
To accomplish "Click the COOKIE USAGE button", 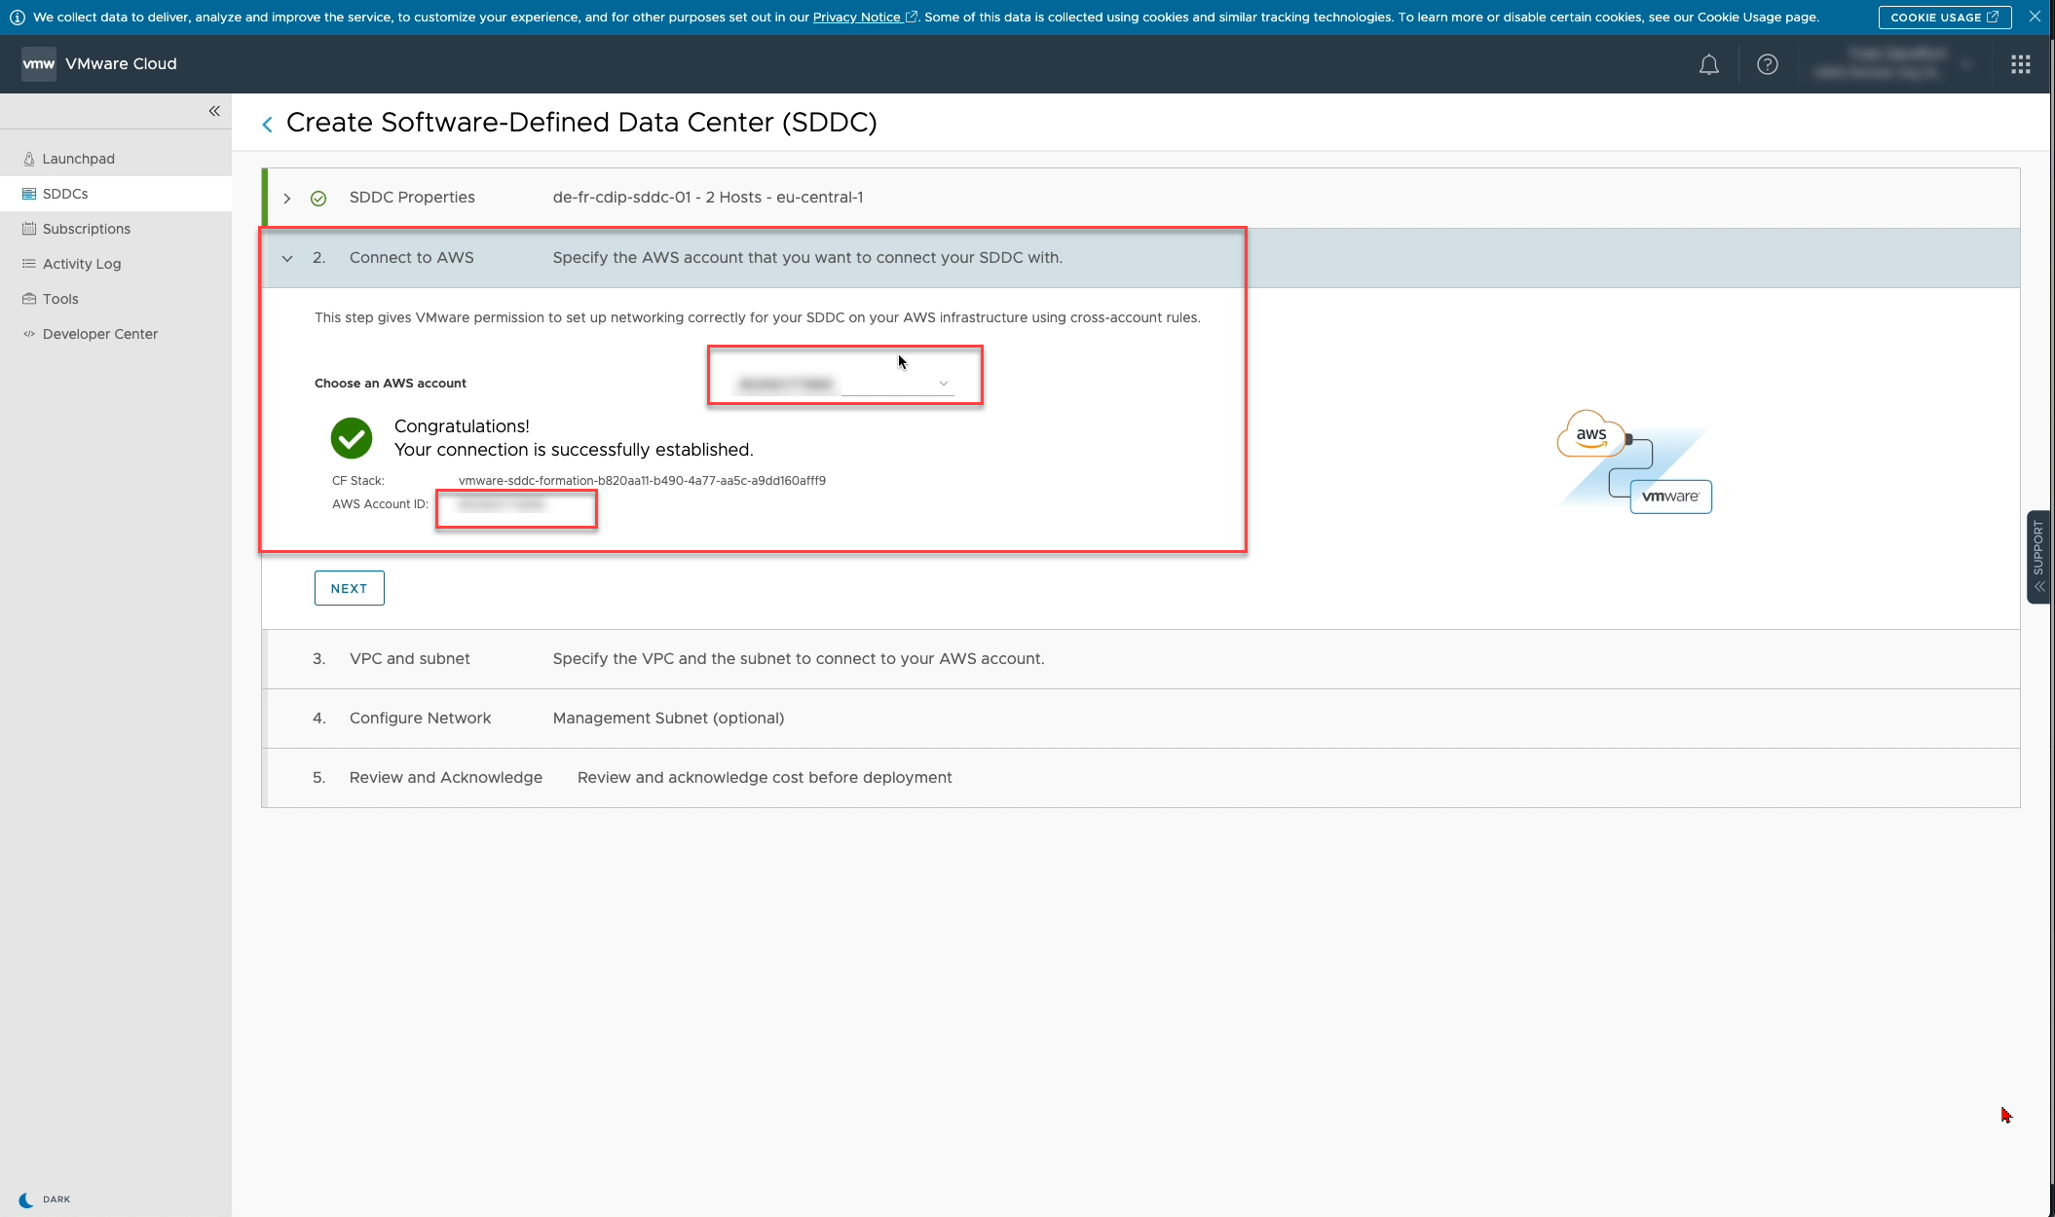I will coord(1944,18).
